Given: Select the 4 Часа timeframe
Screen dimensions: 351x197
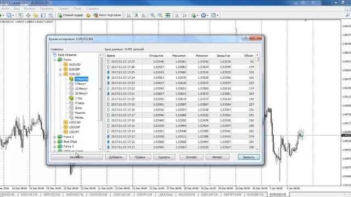Looking at the screenshot, I should coord(79,103).
